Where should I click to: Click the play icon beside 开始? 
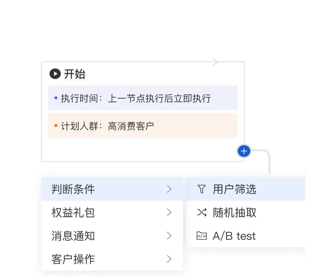coord(55,74)
